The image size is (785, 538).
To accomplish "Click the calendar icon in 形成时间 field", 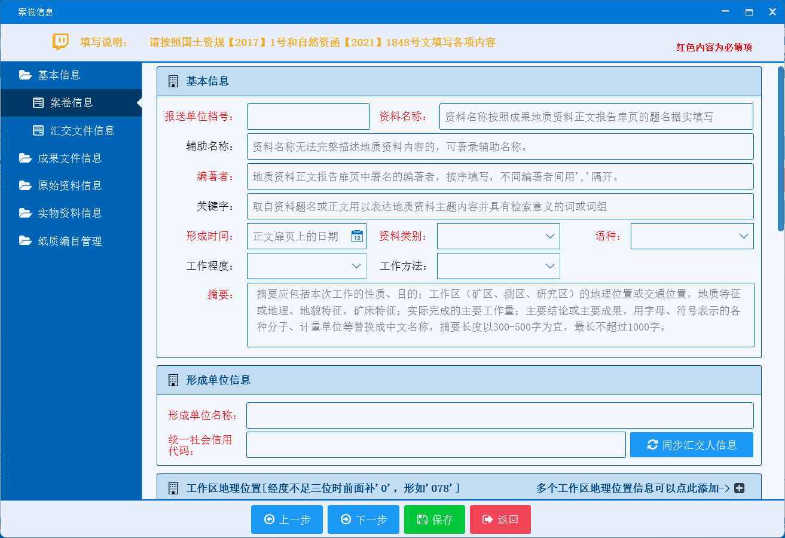I will [x=357, y=236].
